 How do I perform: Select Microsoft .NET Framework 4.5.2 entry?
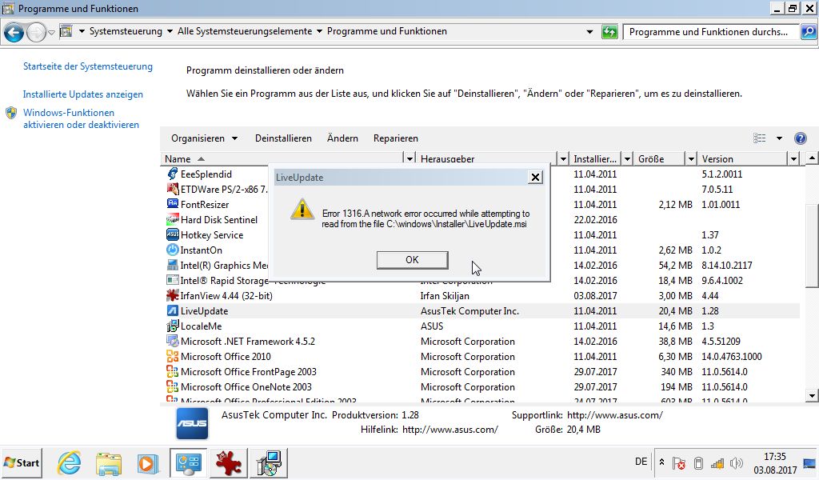[x=247, y=342]
